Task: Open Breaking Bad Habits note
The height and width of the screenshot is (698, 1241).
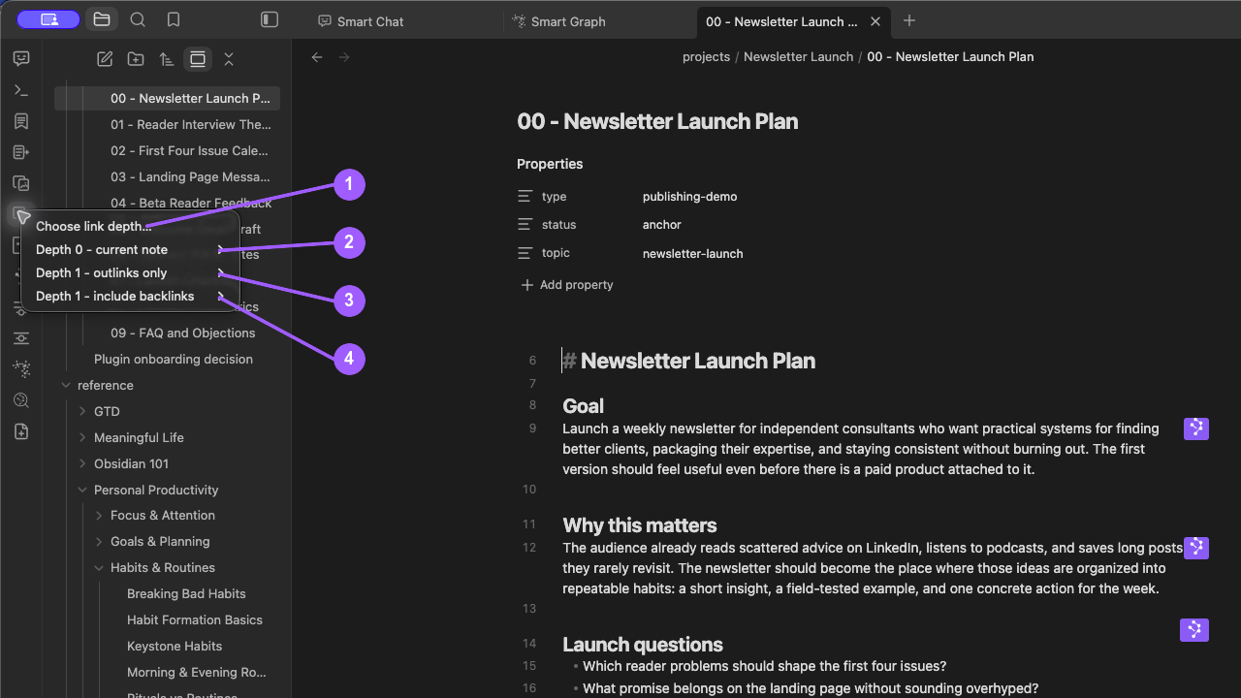Action: pos(186,593)
